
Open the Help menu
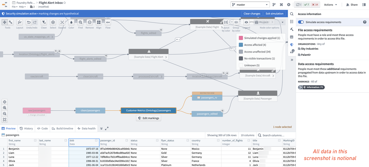[22, 7]
